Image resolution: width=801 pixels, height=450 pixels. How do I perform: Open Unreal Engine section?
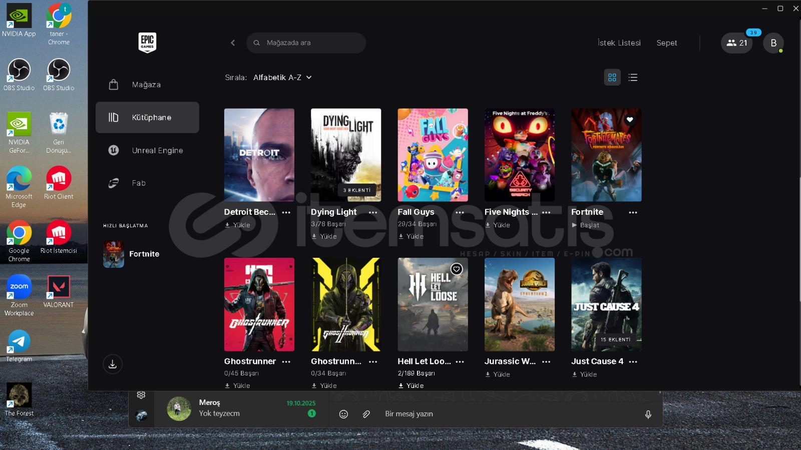[147, 150]
